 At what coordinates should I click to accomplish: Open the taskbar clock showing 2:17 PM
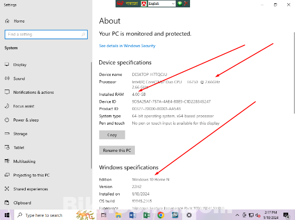[x=271, y=215]
